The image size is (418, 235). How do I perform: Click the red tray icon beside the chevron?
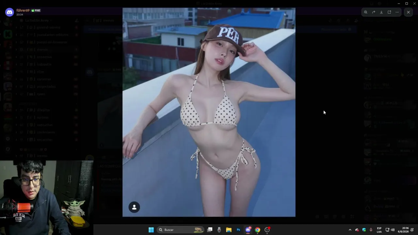click(x=357, y=230)
